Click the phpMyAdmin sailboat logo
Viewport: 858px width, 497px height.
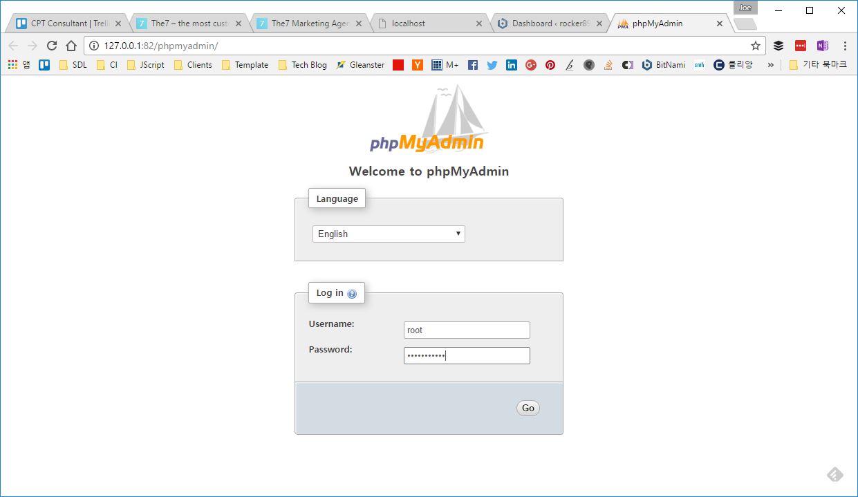pyautogui.click(x=427, y=119)
